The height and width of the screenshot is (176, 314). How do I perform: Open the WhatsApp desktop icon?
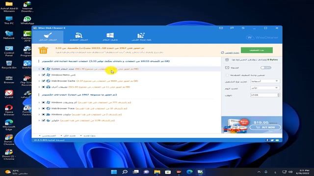click(27, 21)
